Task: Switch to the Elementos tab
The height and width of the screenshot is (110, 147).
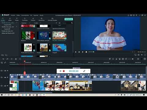Action: pos(41,19)
